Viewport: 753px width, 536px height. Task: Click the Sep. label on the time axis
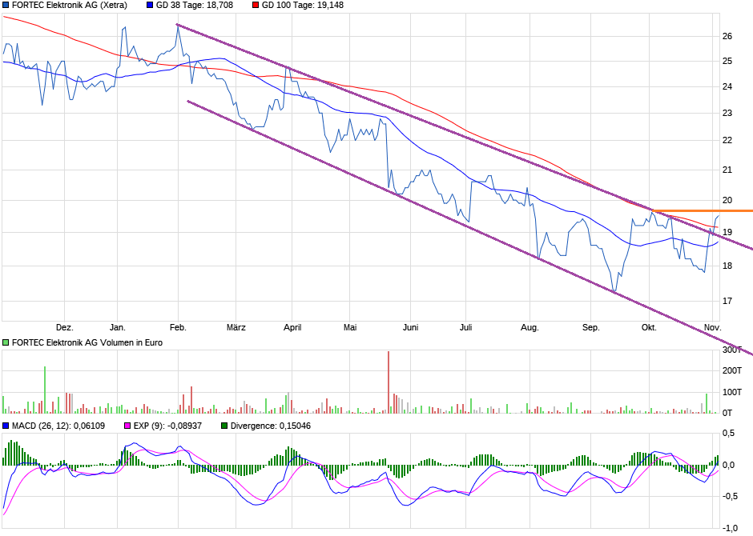click(x=591, y=327)
